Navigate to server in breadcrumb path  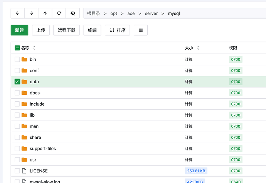[151, 13]
